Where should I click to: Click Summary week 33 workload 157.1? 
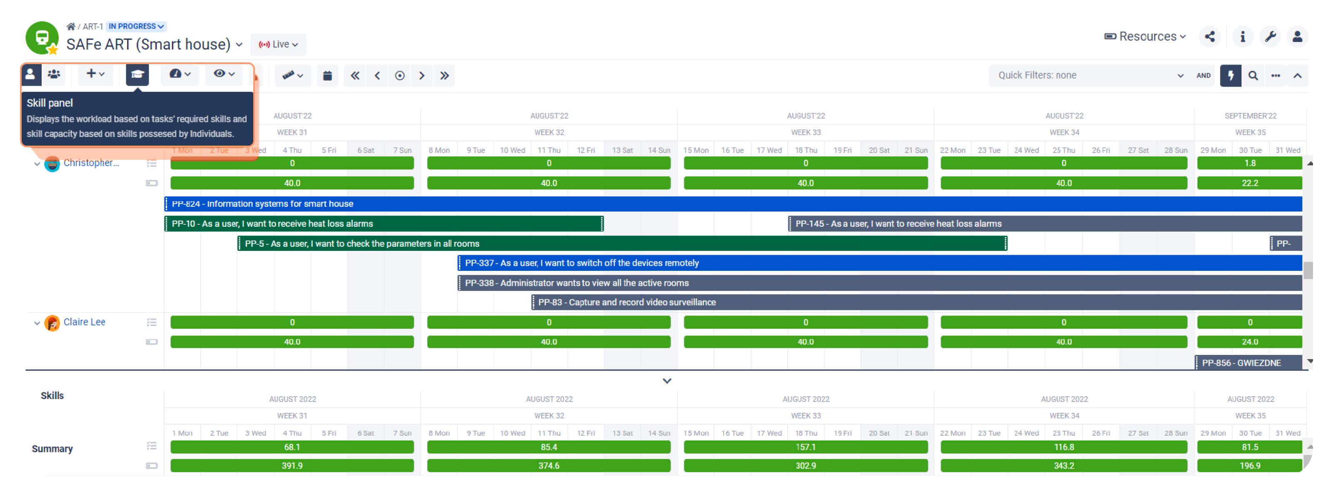pyautogui.click(x=806, y=448)
